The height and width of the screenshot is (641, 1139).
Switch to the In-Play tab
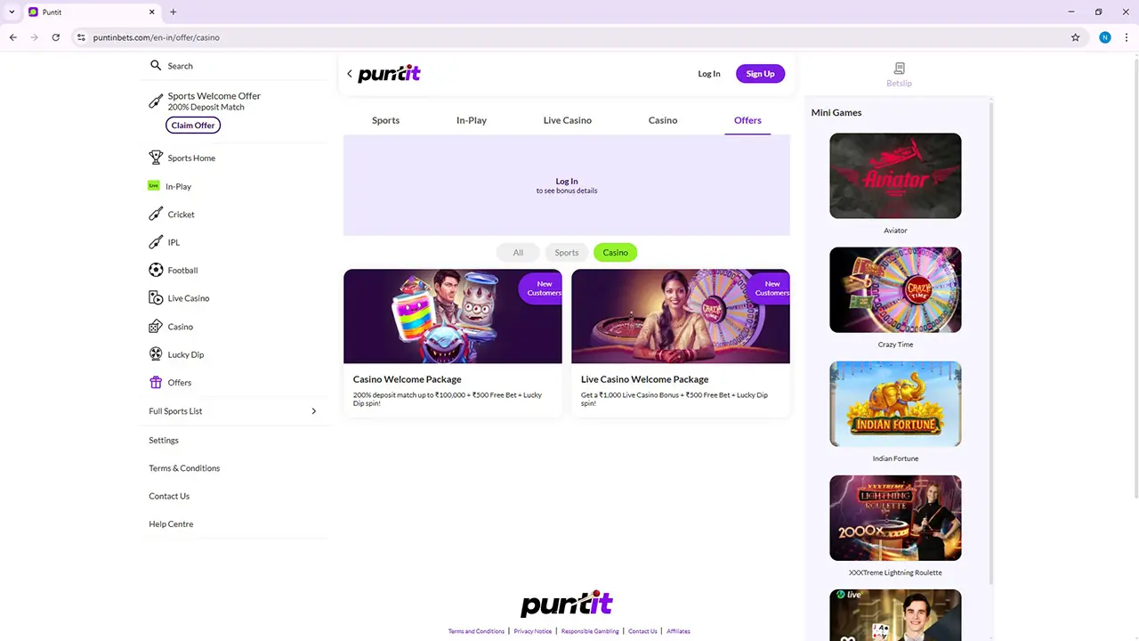pos(472,120)
